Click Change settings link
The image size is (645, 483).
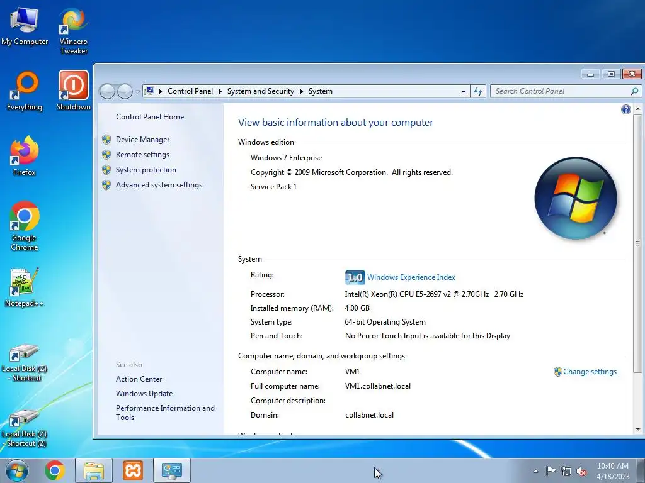(590, 372)
